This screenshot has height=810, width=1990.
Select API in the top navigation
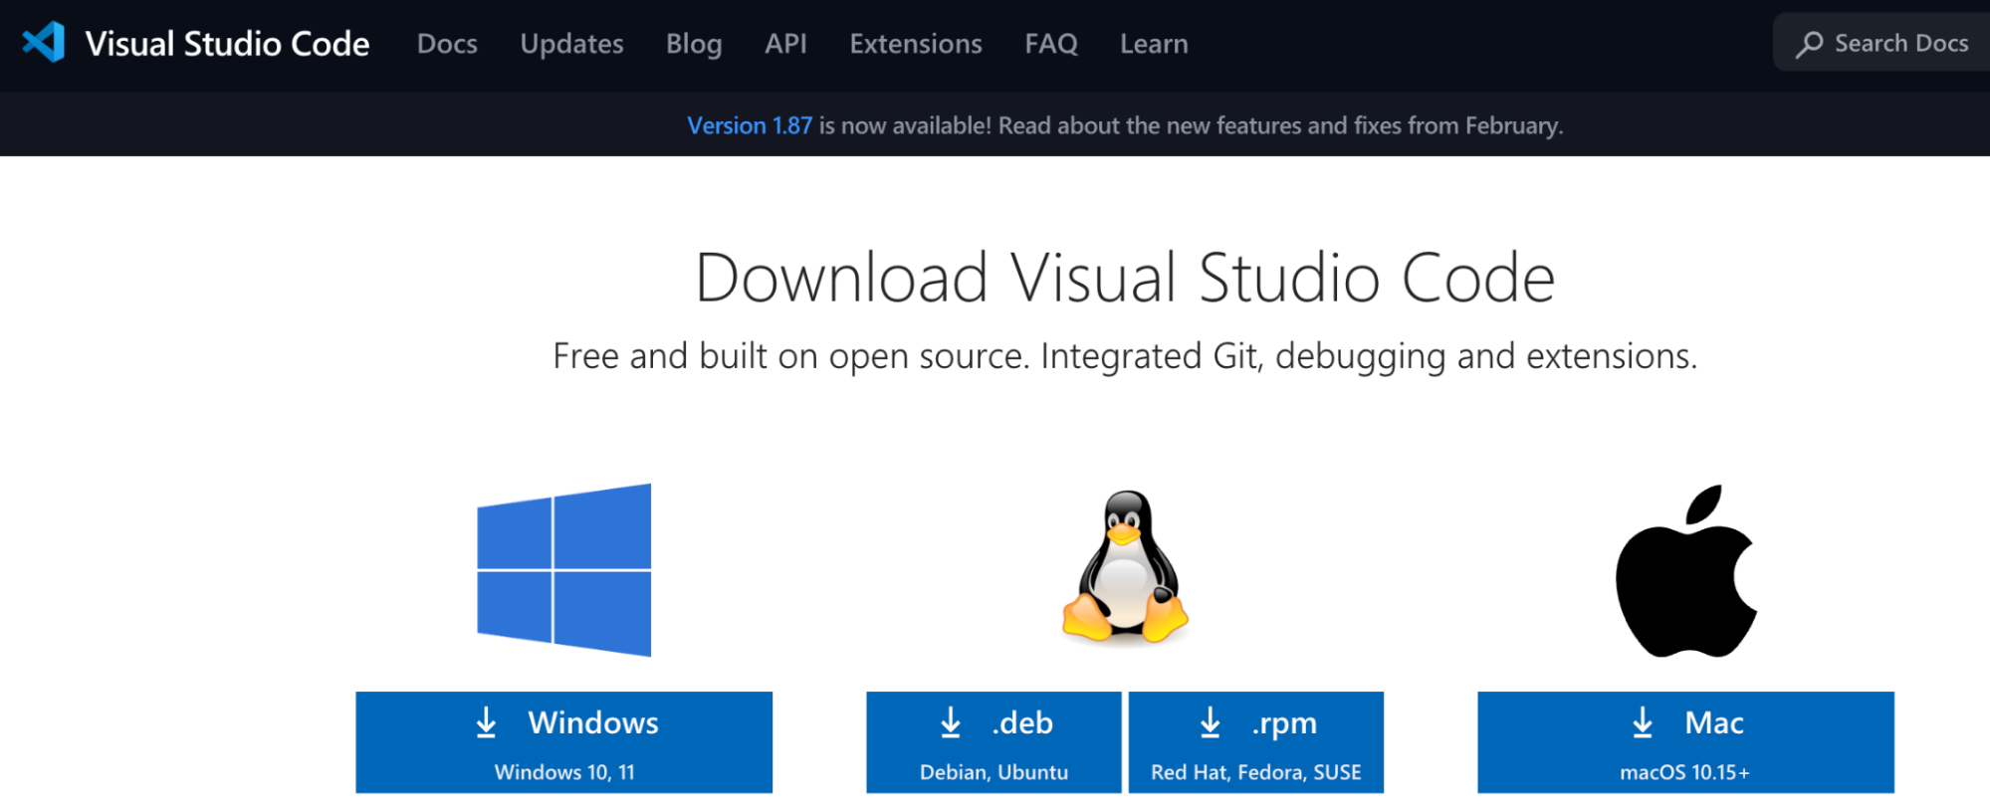pos(785,44)
